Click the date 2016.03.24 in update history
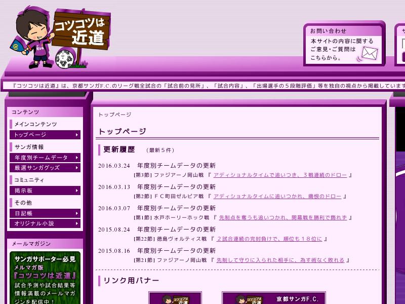 tap(114, 166)
